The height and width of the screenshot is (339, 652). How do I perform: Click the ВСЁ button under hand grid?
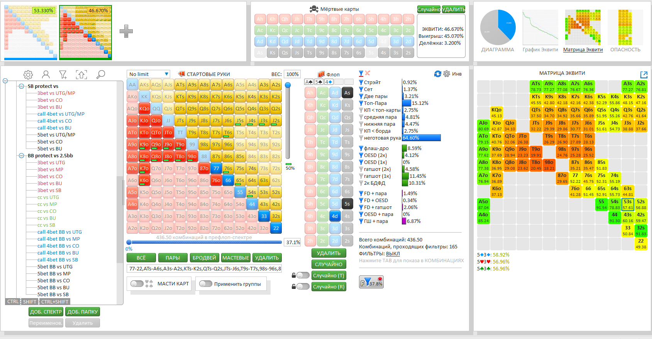[141, 258]
